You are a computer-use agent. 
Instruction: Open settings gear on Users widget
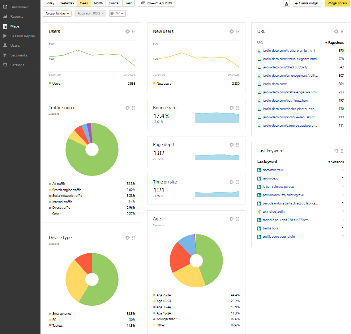point(128,31)
